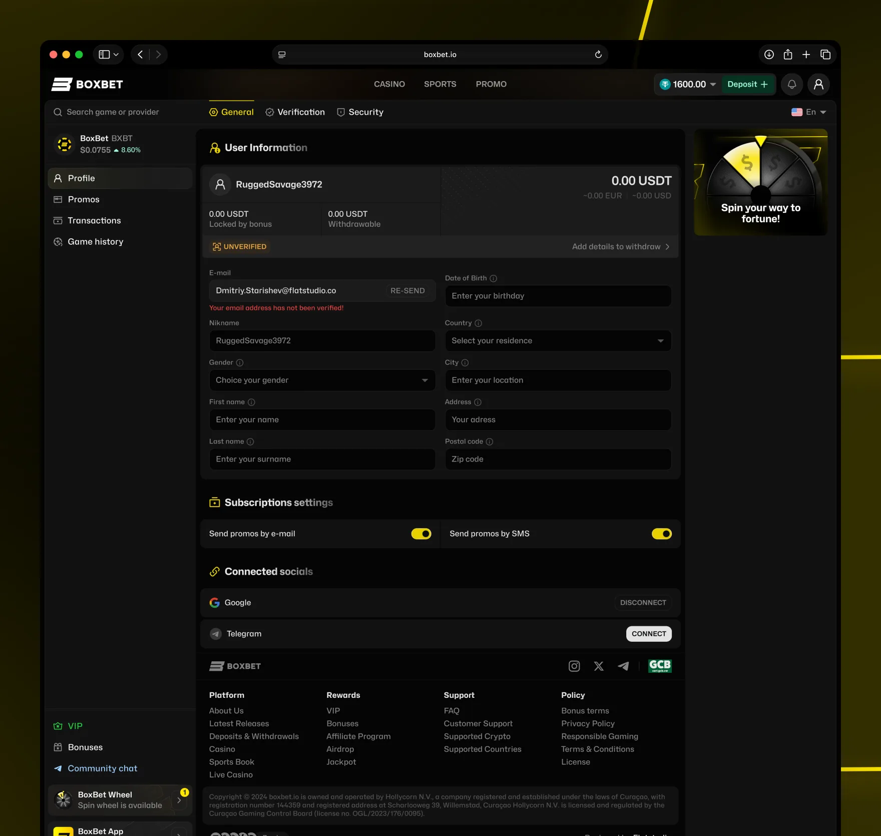
Task: Open Transactions in sidebar
Action: point(120,221)
